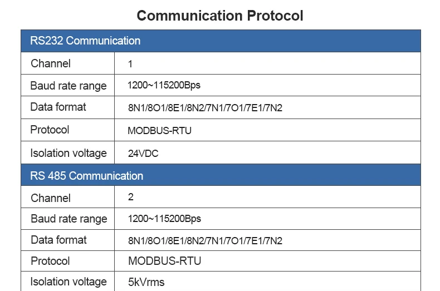Click the RS232 Channel label
Screen dimensions: 440x291
51,63
